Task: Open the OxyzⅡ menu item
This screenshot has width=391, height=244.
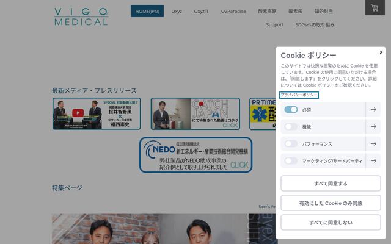Action: pyautogui.click(x=201, y=11)
